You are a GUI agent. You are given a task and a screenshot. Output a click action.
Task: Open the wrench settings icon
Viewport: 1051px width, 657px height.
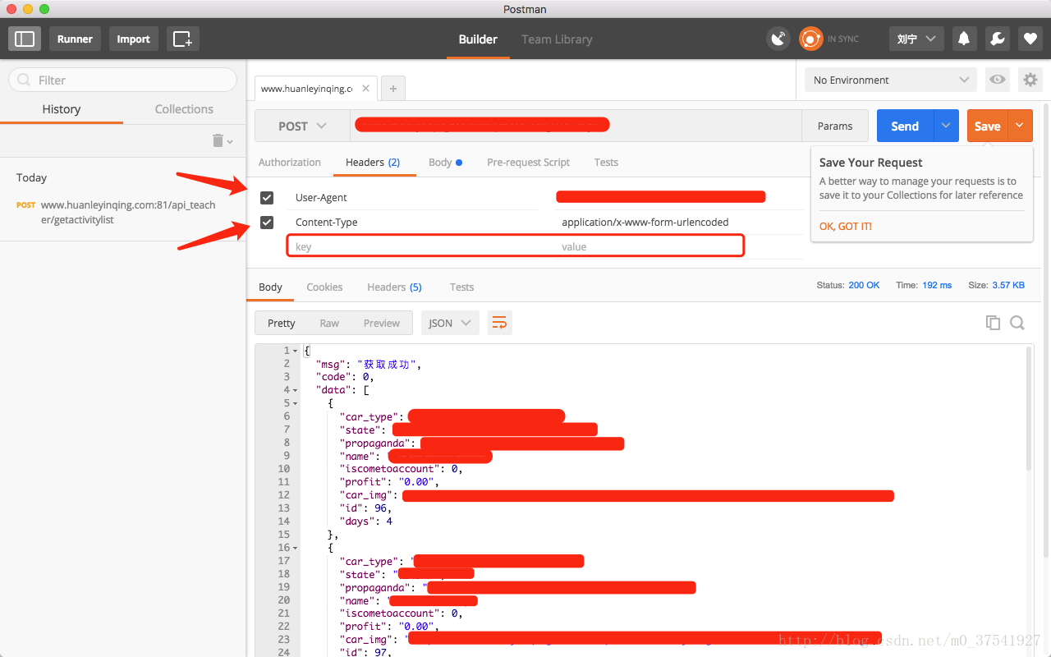pyautogui.click(x=997, y=39)
